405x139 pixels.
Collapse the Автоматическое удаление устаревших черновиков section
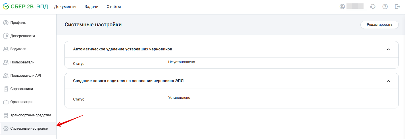tap(389, 49)
